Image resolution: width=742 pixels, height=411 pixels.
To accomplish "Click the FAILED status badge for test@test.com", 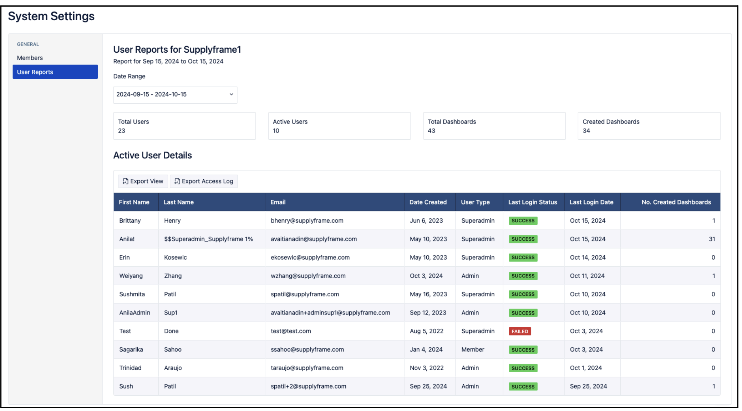I will [519, 332].
